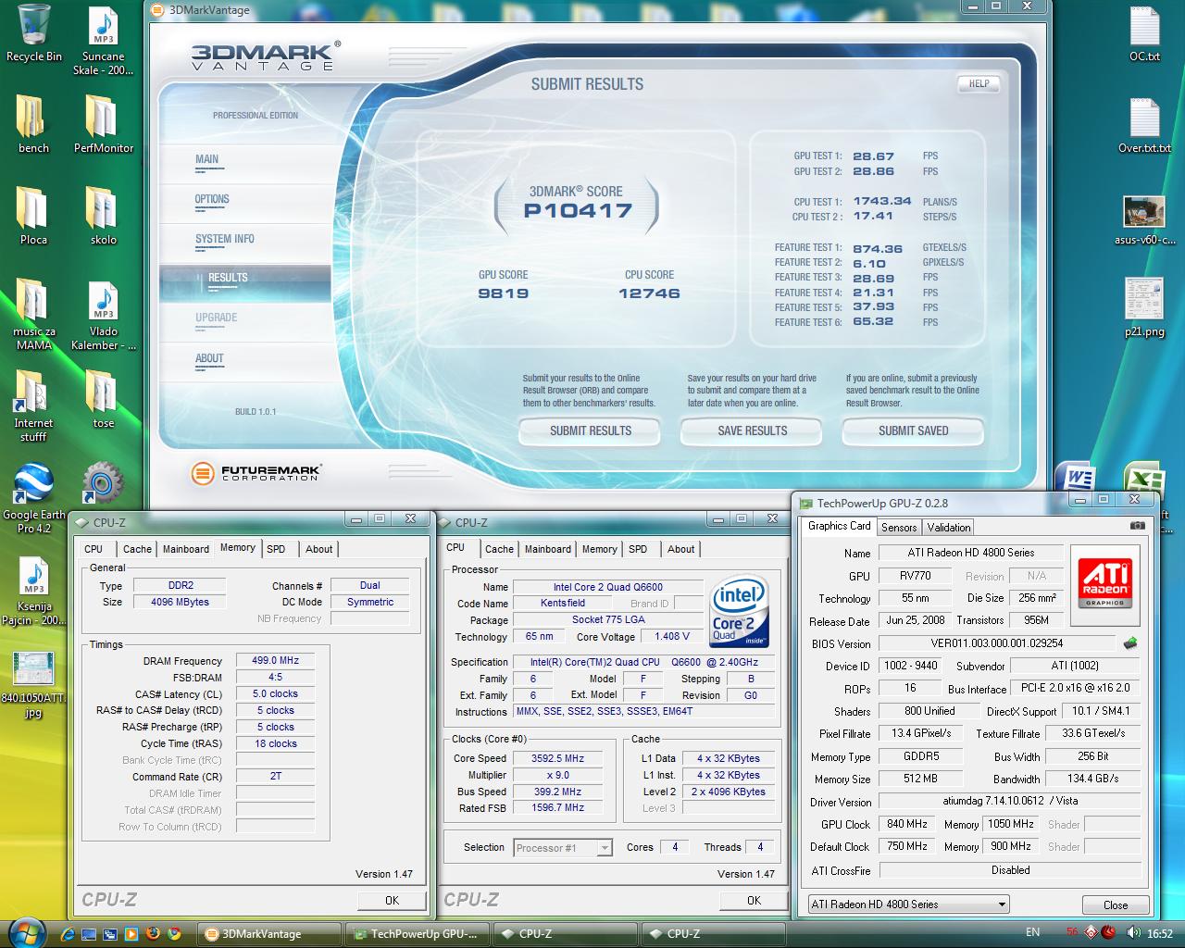This screenshot has width=1185, height=948.
Task: Open Vlado Kalember MP3 file icon
Action: tap(103, 315)
